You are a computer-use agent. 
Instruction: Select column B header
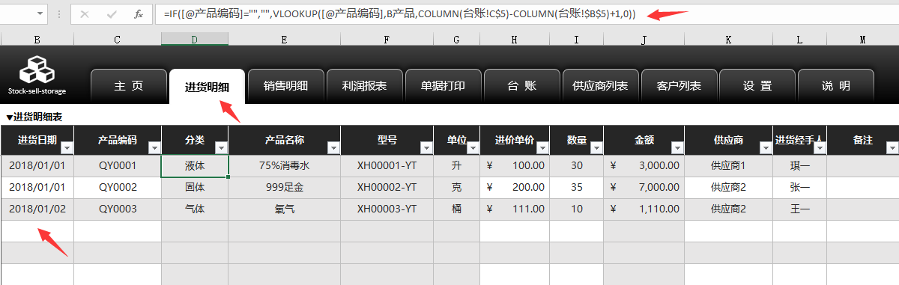(37, 39)
